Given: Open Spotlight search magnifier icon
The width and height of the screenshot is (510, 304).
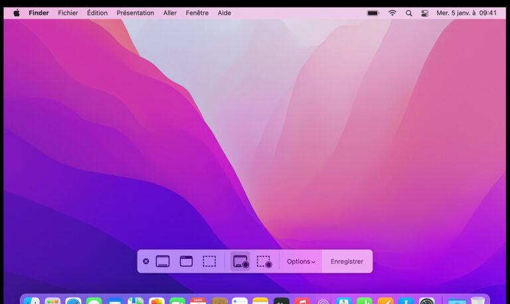Looking at the screenshot, I should click(x=409, y=13).
